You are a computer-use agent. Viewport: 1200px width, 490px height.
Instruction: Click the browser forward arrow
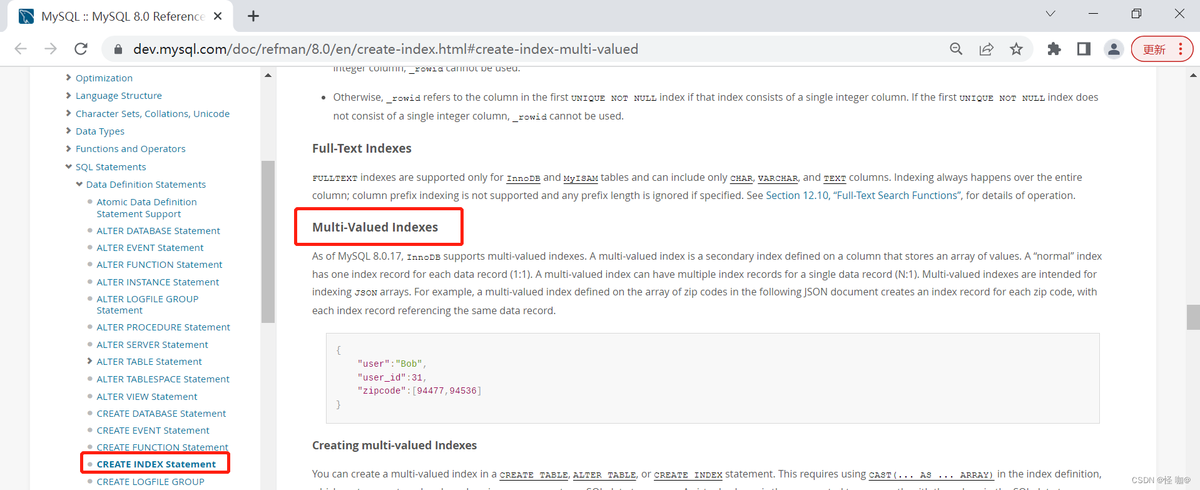pos(51,49)
